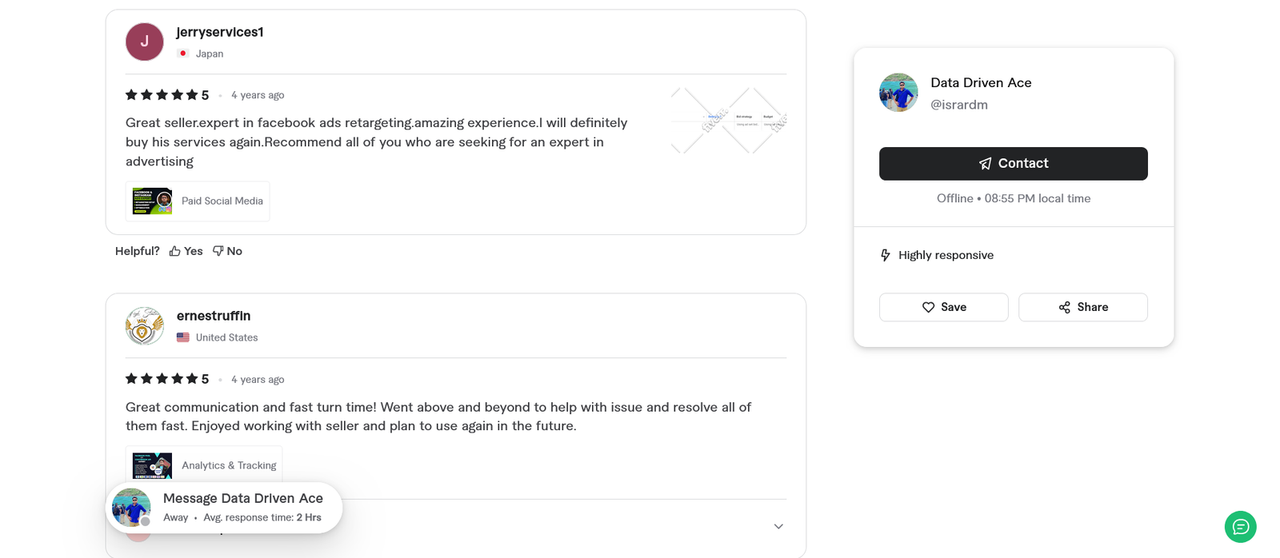Click the jerryservices1 username
Viewport: 1280px width, 558px height.
219,32
